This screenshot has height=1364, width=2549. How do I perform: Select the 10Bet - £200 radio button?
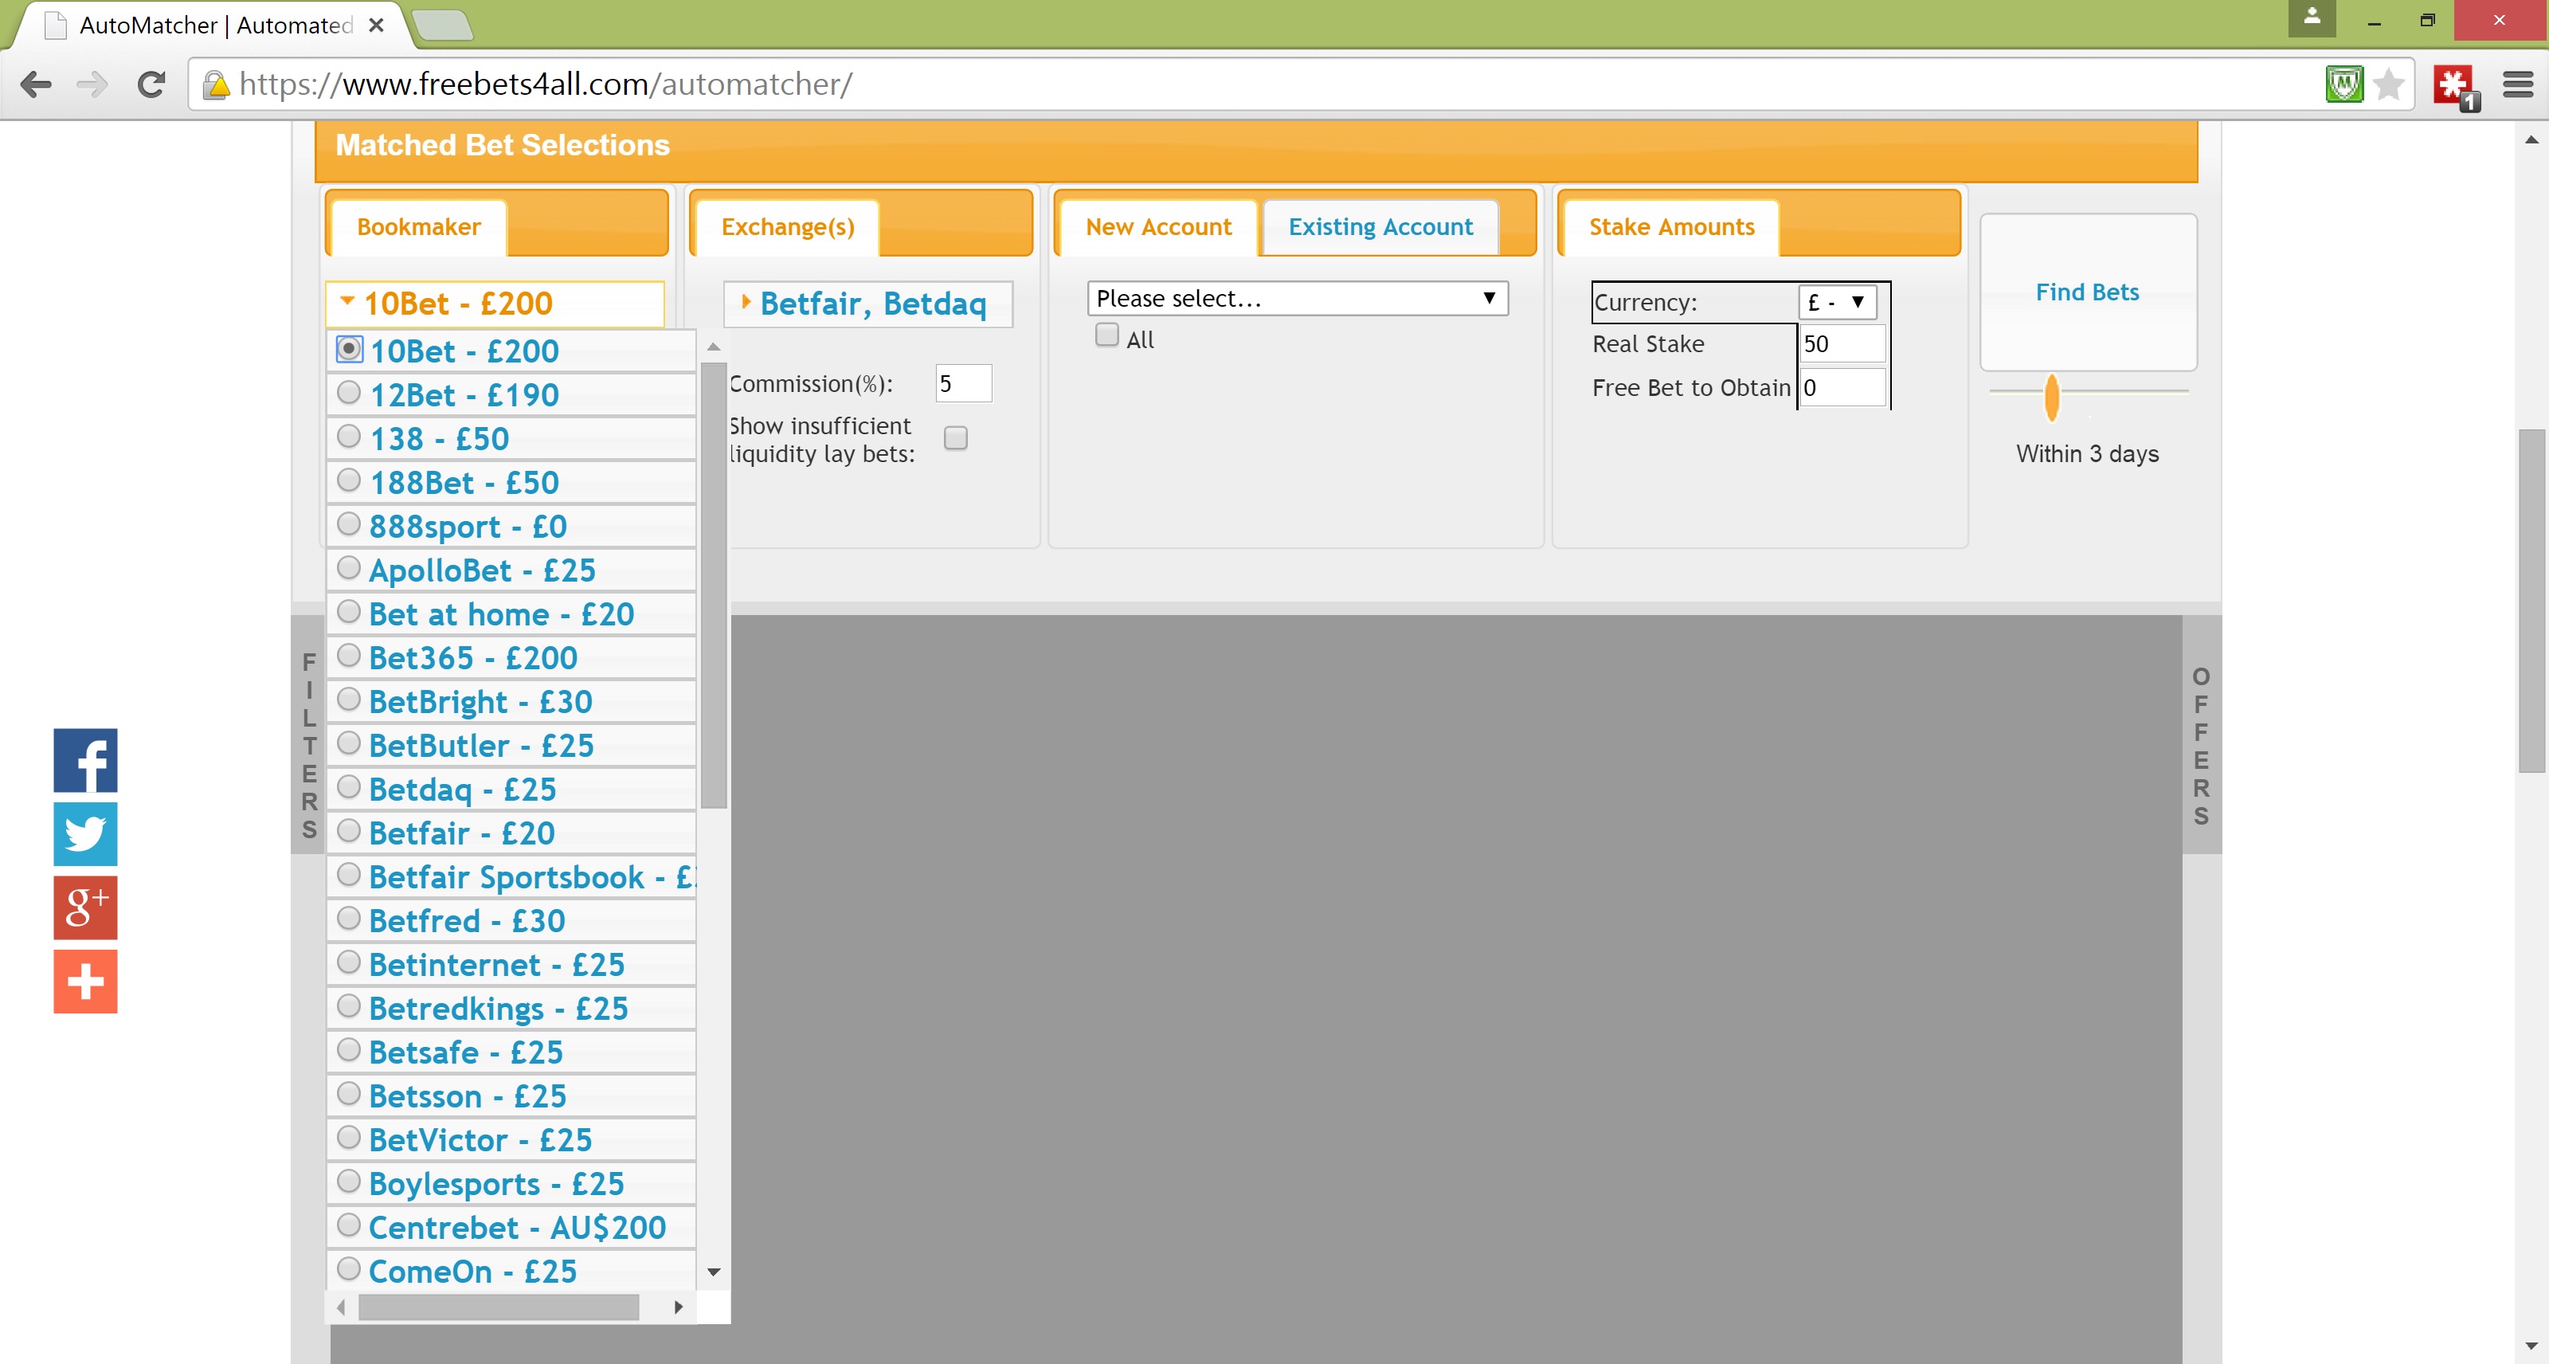[x=348, y=350]
